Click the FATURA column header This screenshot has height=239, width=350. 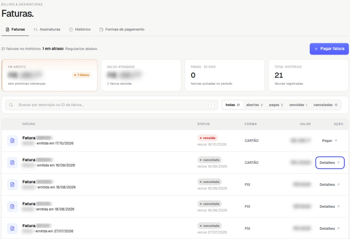pos(29,124)
